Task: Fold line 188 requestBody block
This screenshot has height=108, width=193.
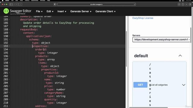Action: (9, 29)
